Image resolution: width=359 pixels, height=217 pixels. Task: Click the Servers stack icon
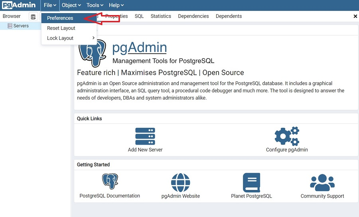[10, 26]
